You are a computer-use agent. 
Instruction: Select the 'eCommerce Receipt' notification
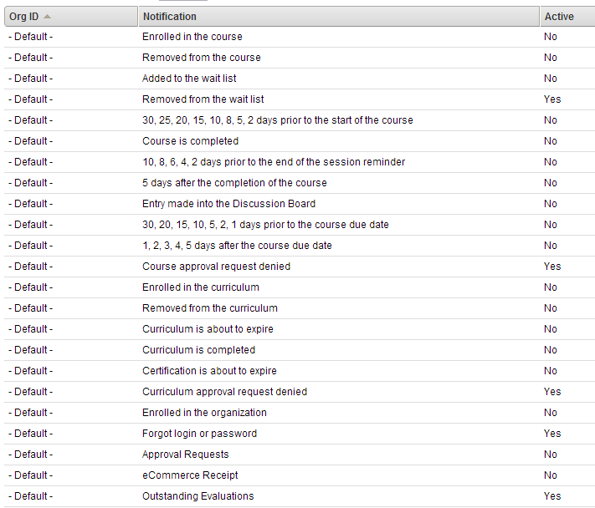190,475
